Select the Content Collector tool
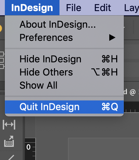The width and height of the screenshot is (139, 160). tap(9, 141)
